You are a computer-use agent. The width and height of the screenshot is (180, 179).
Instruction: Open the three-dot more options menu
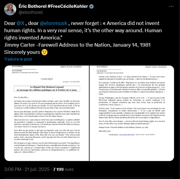(x=171, y=7)
